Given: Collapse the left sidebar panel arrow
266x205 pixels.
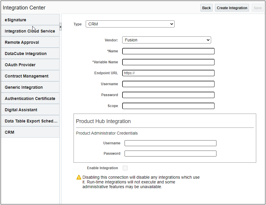Looking at the screenshot, I should pos(60,27).
